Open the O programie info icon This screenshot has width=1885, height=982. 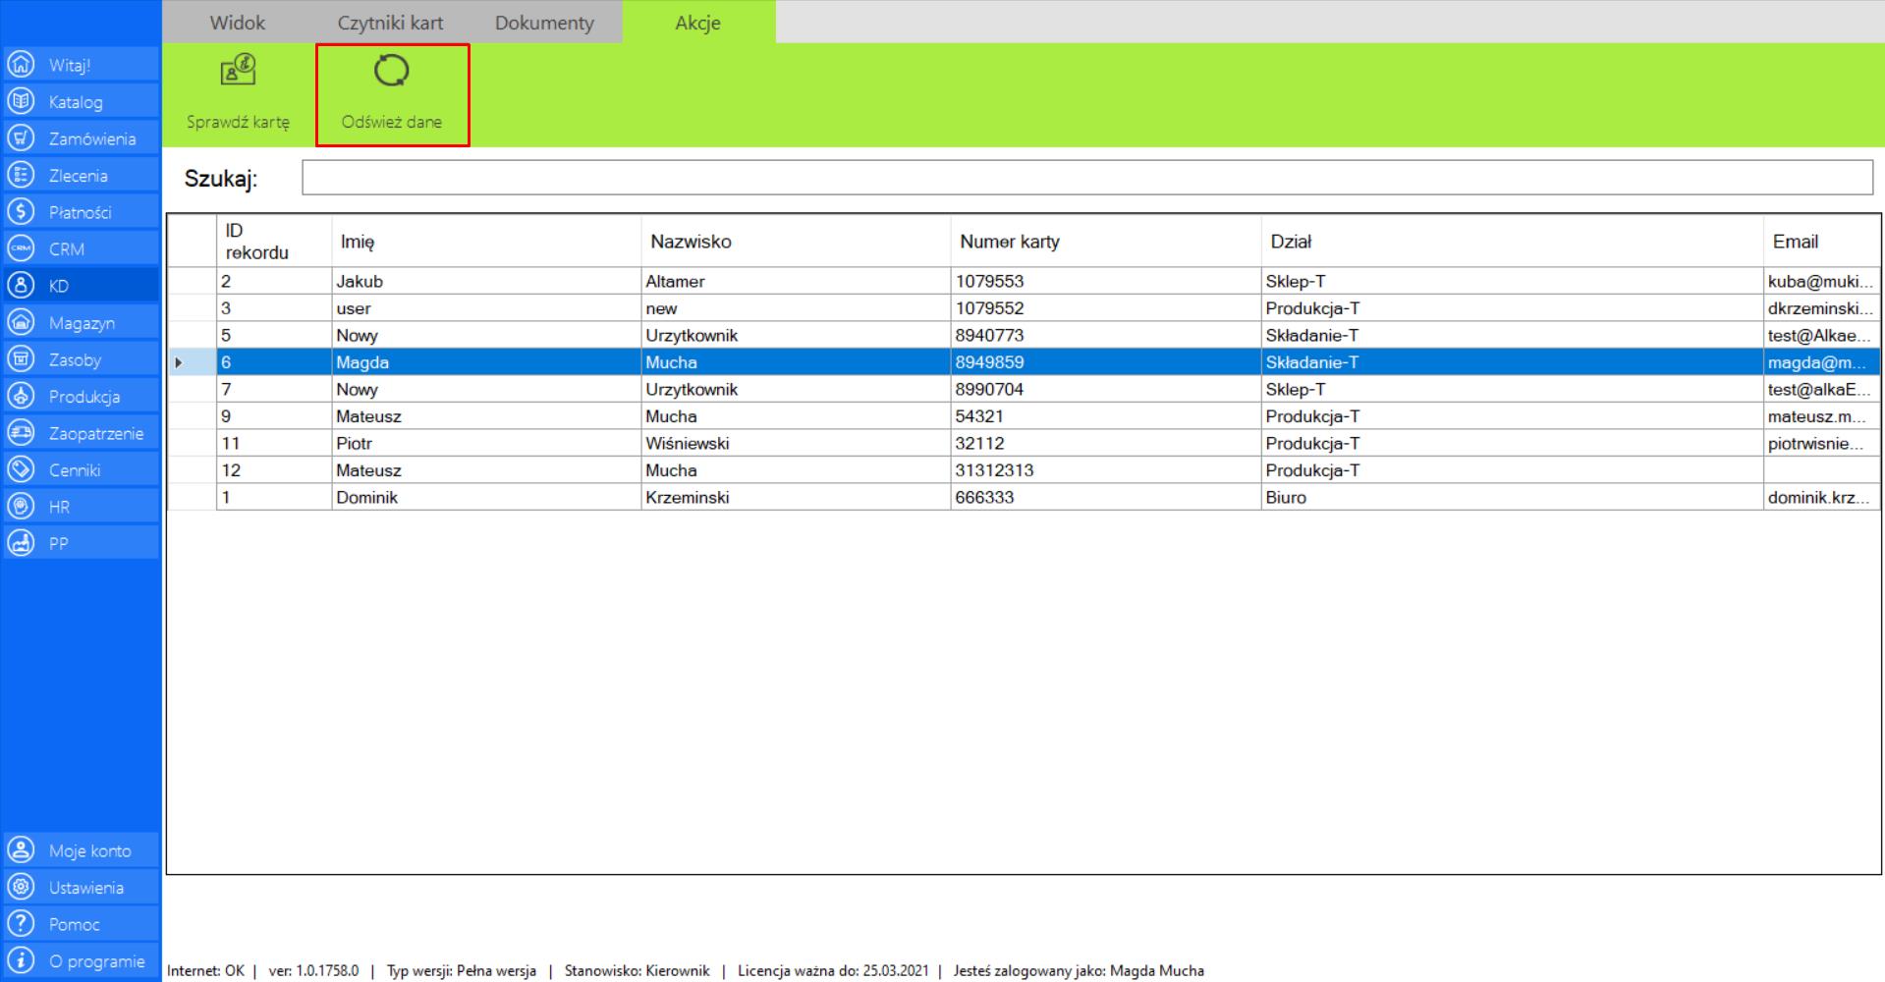(21, 960)
